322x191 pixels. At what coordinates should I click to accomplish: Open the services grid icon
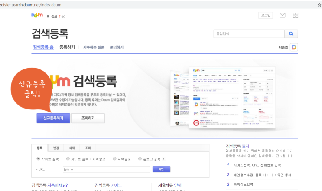point(296,15)
